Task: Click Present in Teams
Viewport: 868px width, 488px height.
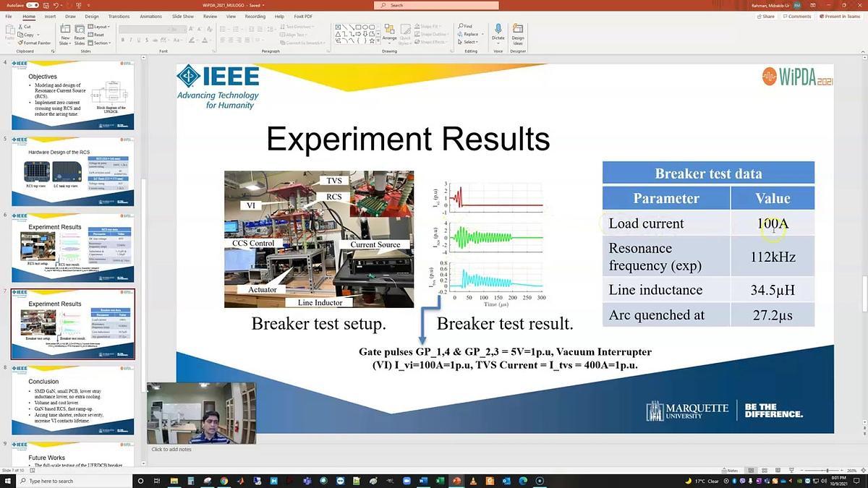Action: tap(839, 16)
